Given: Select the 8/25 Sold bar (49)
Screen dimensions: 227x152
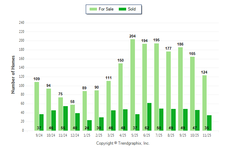Looking at the screenshot, I should pyautogui.click(x=173, y=119).
